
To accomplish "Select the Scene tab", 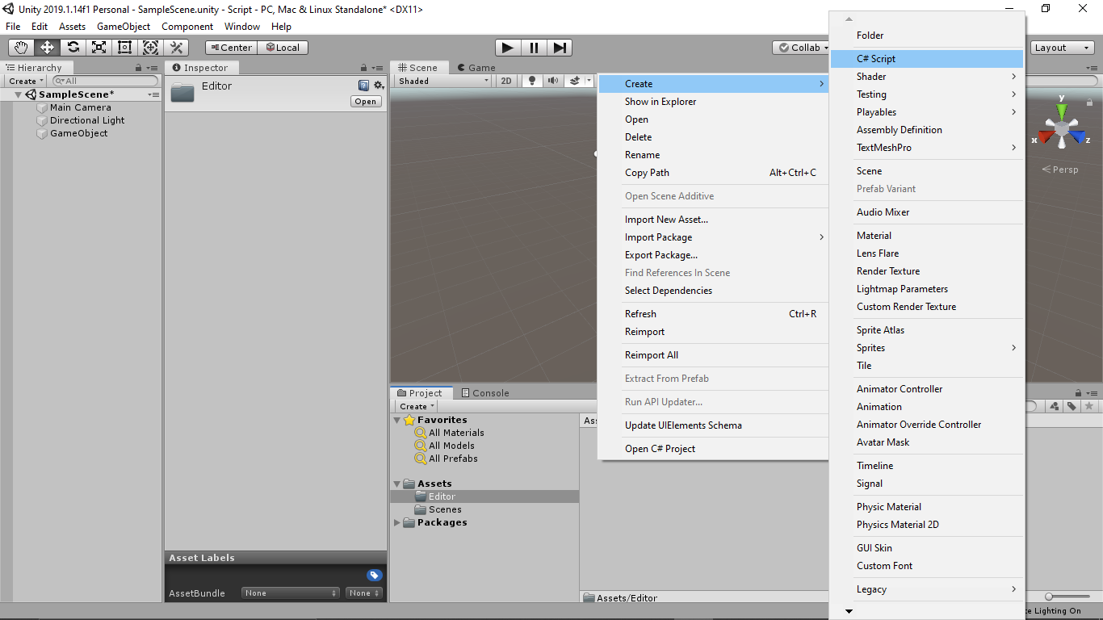I will [418, 68].
